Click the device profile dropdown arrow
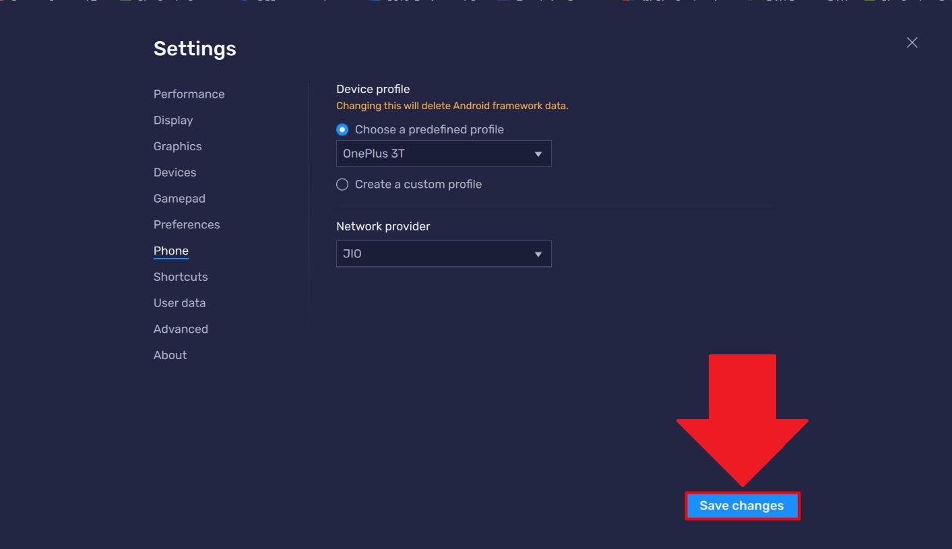Viewport: 952px width, 549px height. click(538, 154)
